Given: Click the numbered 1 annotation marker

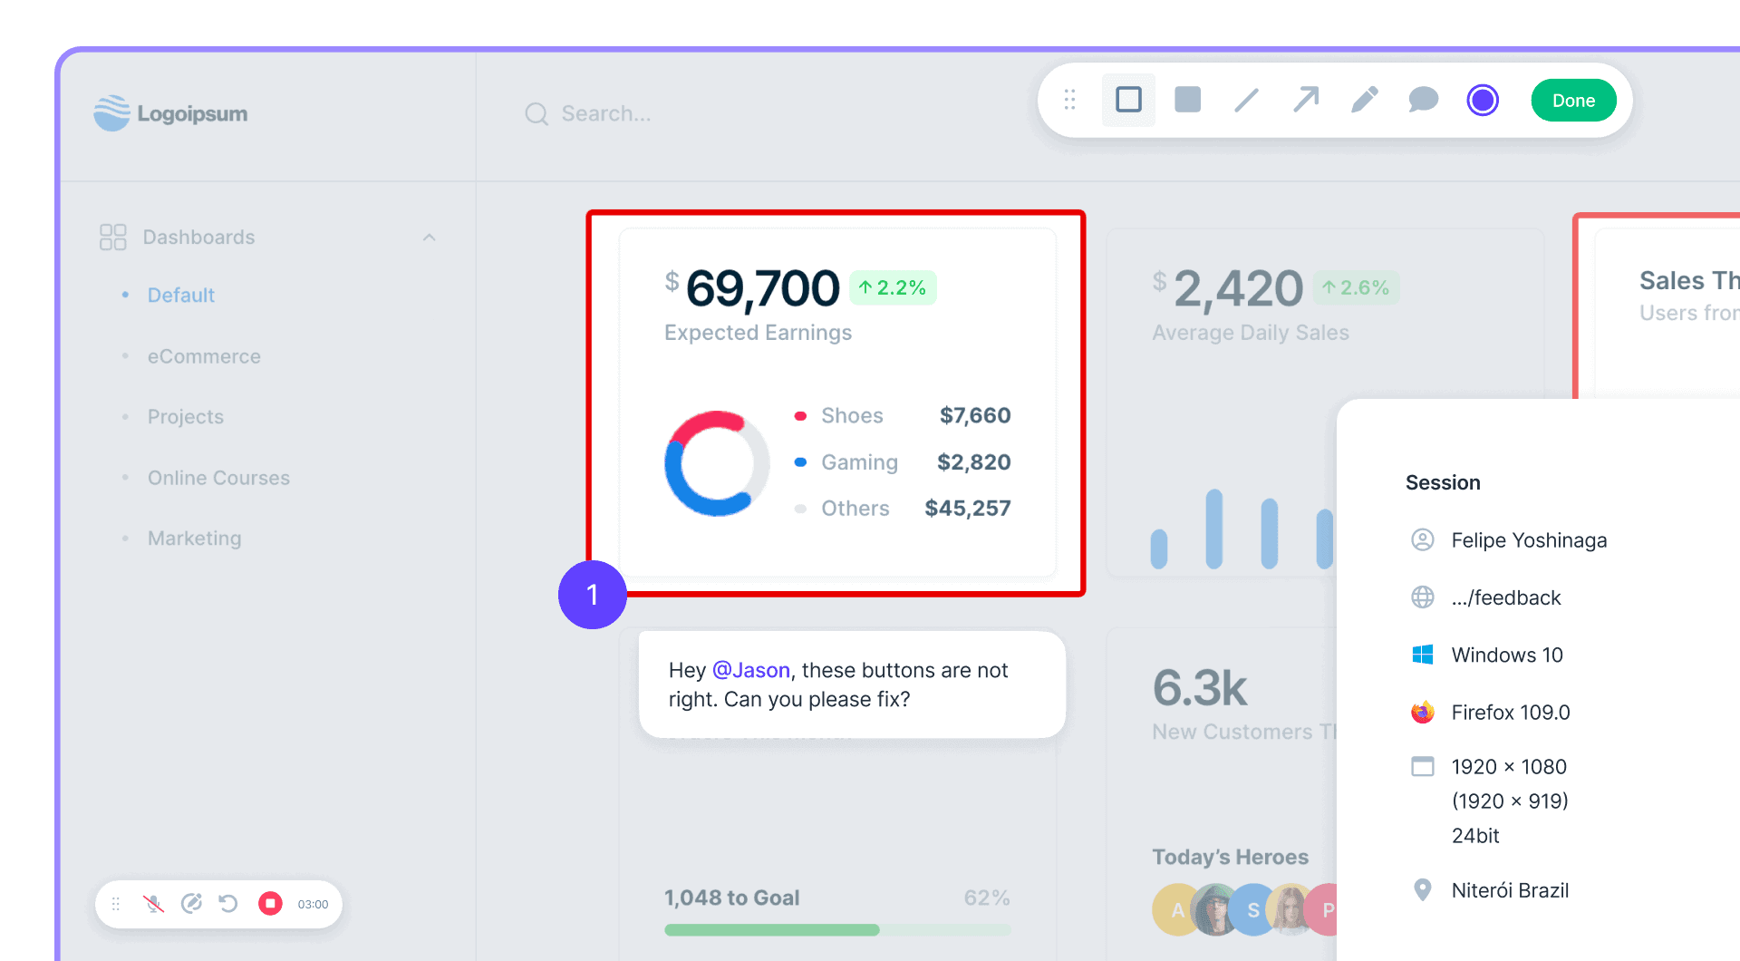Looking at the screenshot, I should point(593,595).
